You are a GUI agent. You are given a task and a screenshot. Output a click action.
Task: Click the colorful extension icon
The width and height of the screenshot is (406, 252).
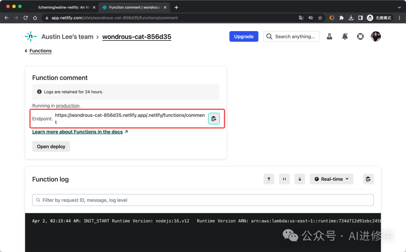point(332,18)
